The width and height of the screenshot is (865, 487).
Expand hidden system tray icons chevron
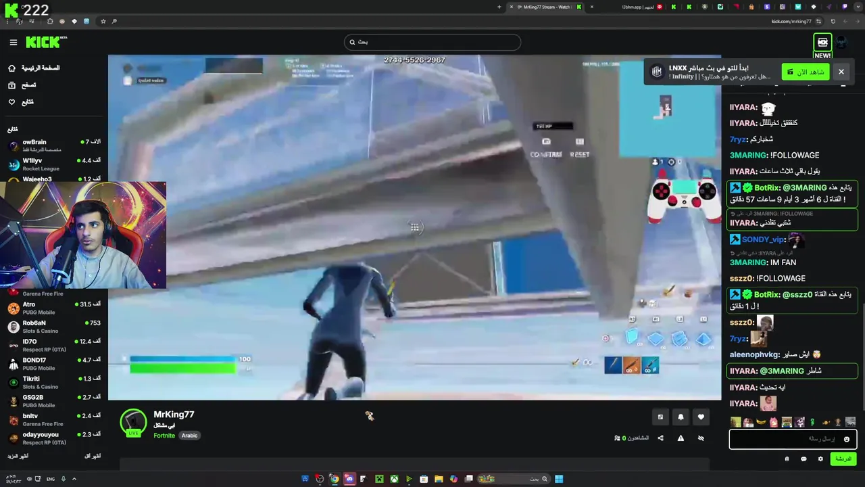(x=74, y=479)
